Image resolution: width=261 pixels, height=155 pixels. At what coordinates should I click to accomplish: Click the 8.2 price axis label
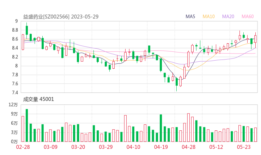pos(15,57)
